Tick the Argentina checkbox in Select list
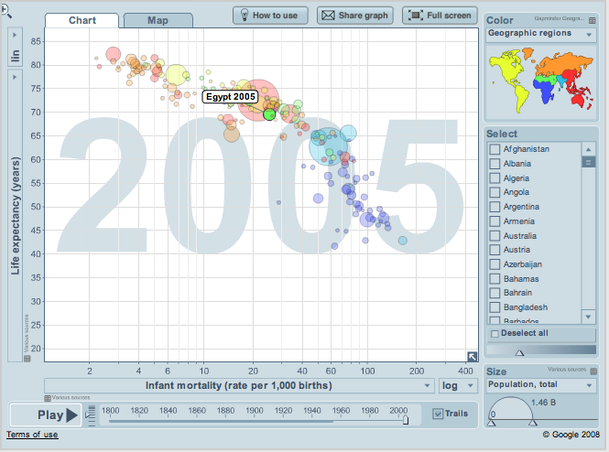 [x=495, y=207]
